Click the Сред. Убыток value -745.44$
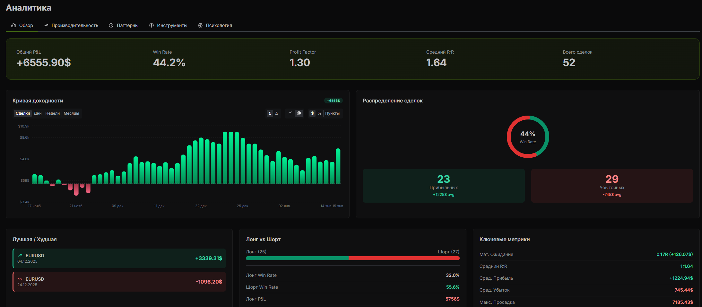This screenshot has width=702, height=307. 683,290
